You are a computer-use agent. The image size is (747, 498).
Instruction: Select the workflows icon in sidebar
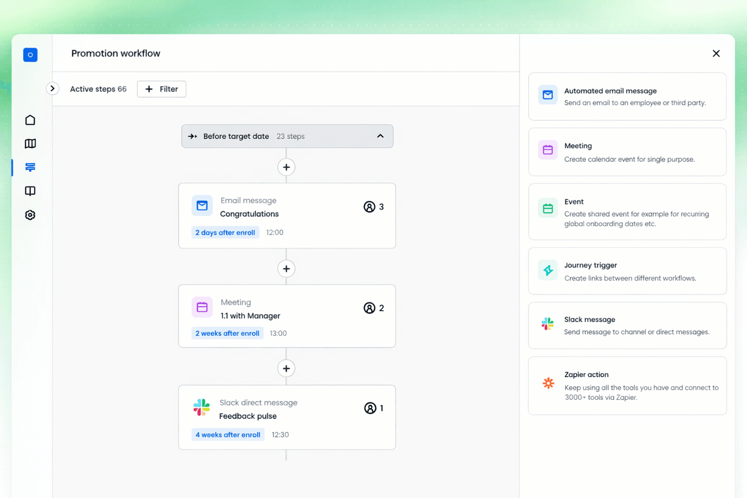(30, 167)
